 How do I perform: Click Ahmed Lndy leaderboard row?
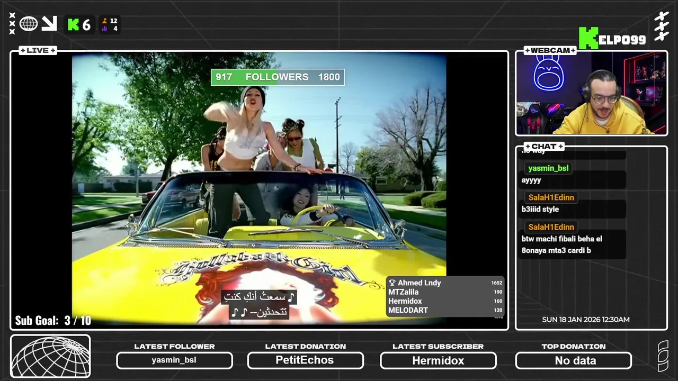[445, 283]
